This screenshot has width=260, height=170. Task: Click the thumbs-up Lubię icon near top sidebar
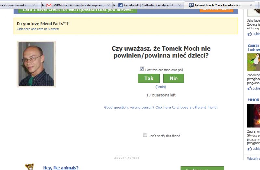click(x=249, y=34)
